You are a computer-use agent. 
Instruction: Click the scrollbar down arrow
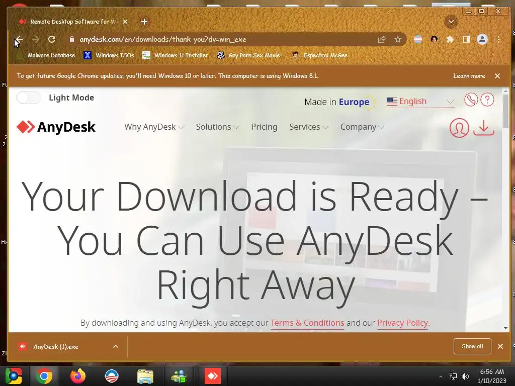[x=505, y=328]
